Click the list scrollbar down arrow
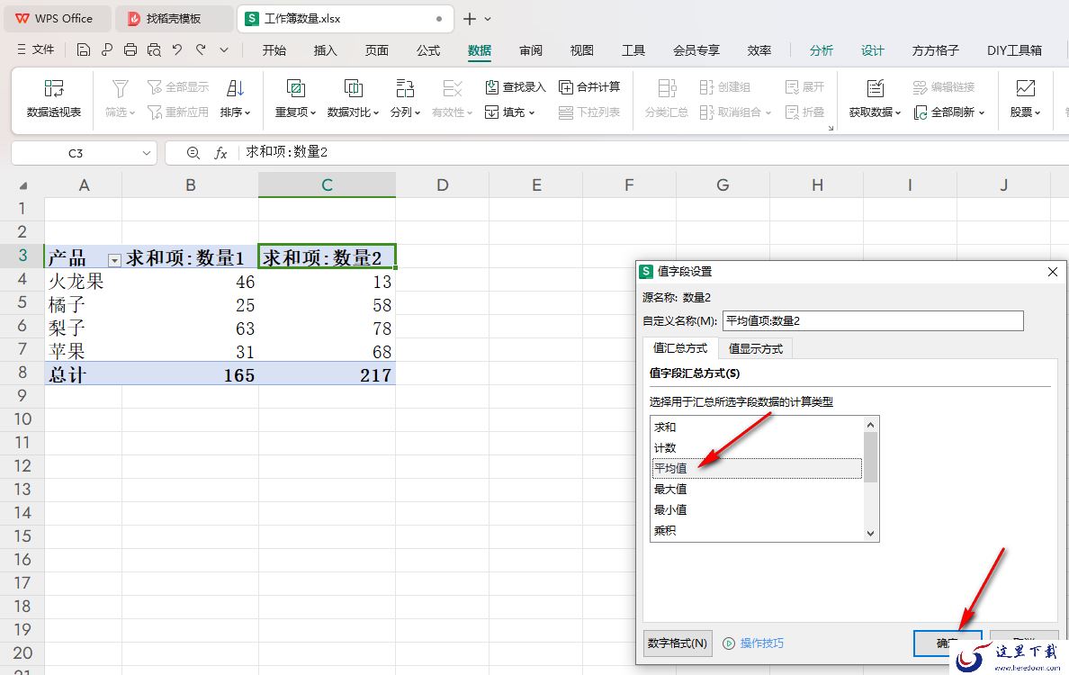This screenshot has width=1069, height=675. click(x=871, y=533)
